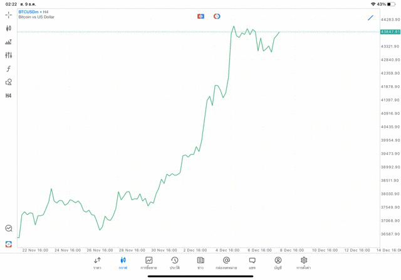
Task: Tap the blue pencil line icon
Action: click(370, 18)
